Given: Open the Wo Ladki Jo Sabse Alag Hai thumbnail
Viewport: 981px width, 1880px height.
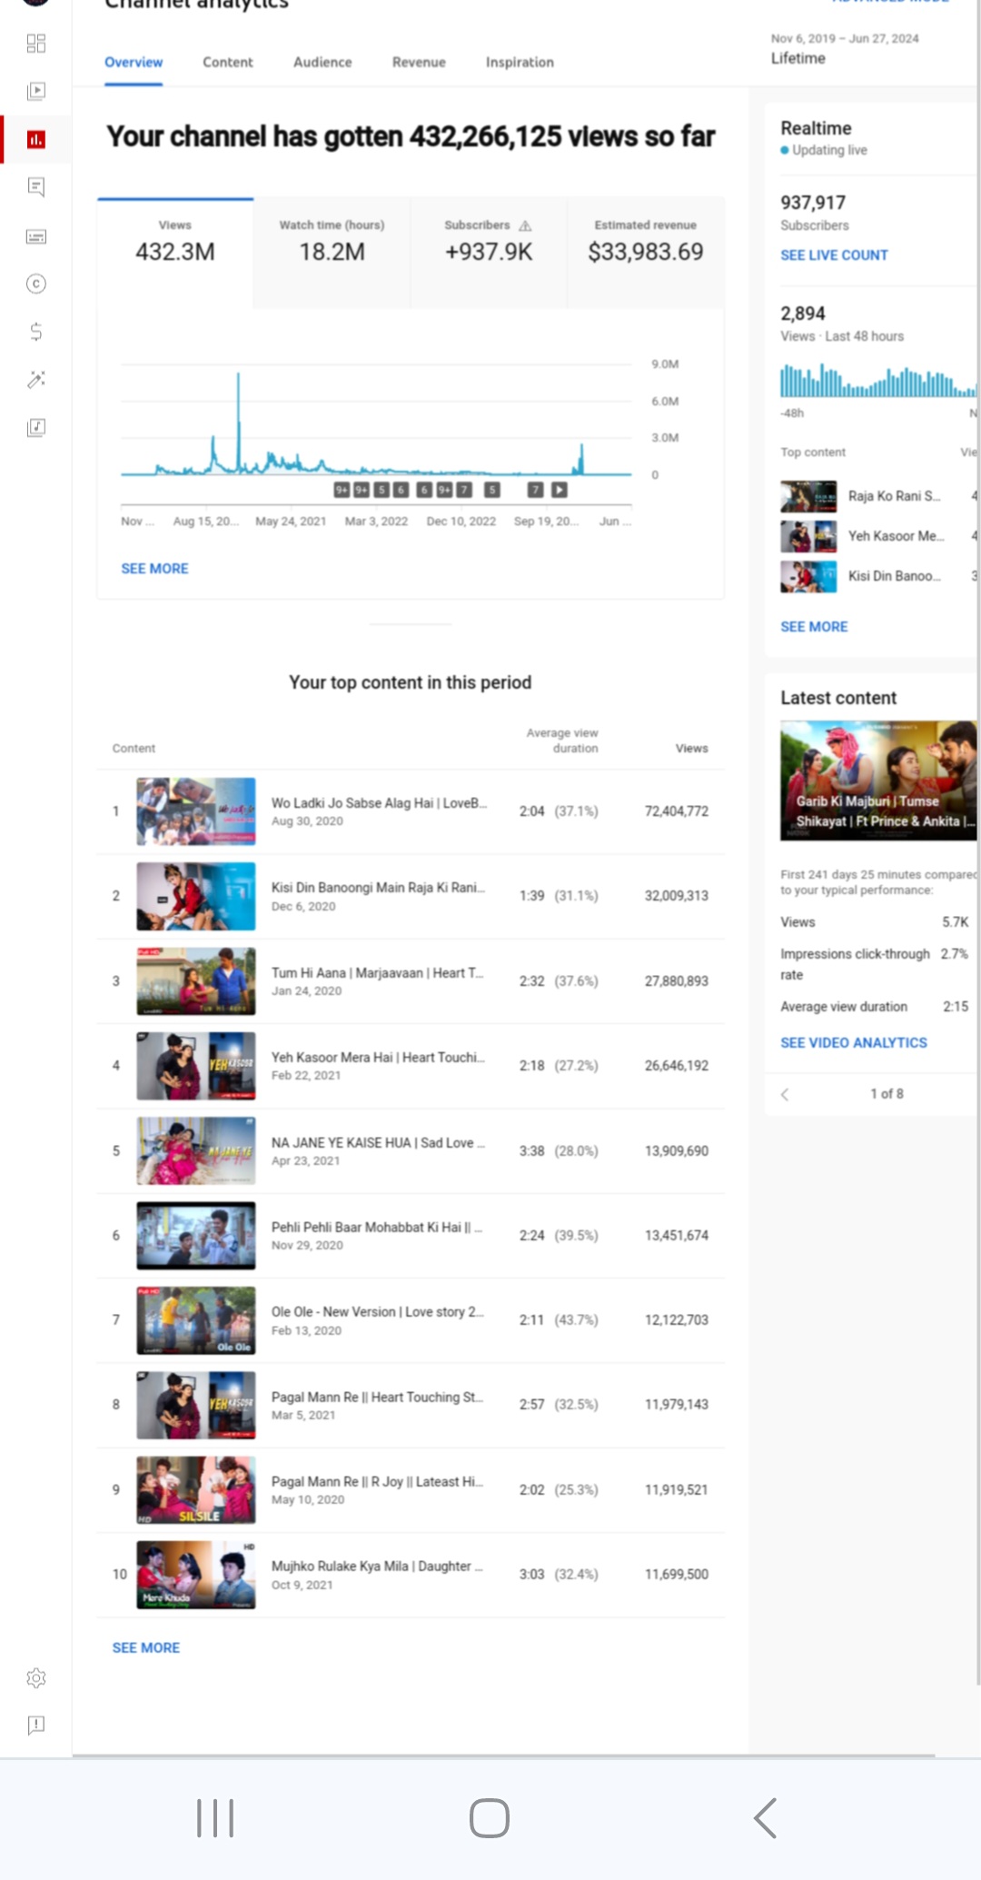Looking at the screenshot, I should (x=196, y=811).
